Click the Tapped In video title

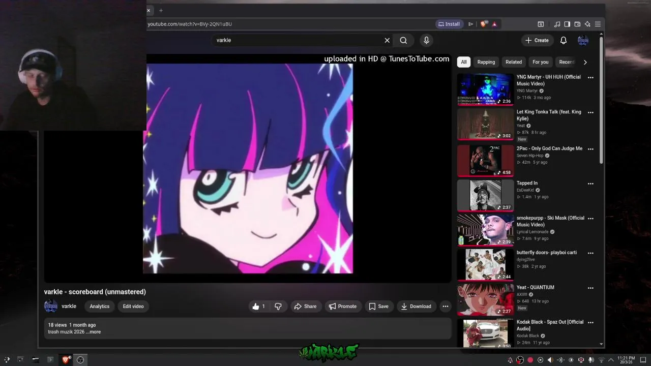527,183
